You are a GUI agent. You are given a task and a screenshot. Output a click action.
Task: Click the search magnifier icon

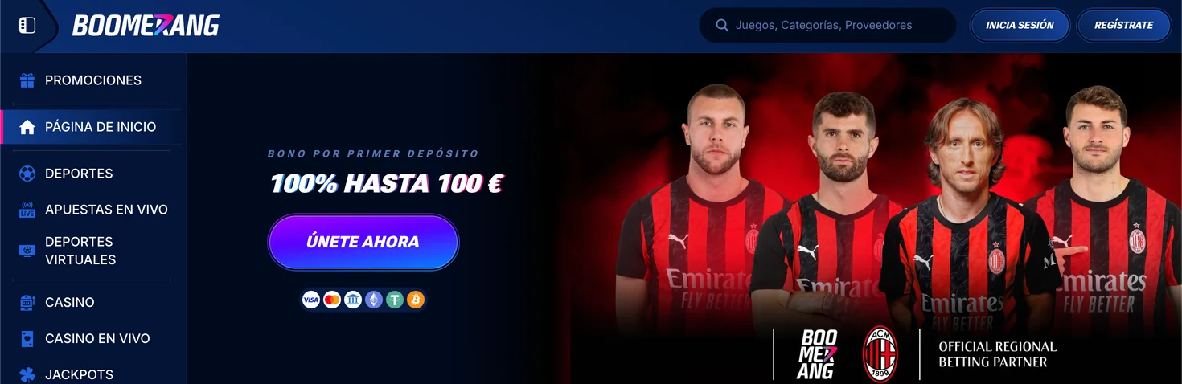click(x=722, y=26)
